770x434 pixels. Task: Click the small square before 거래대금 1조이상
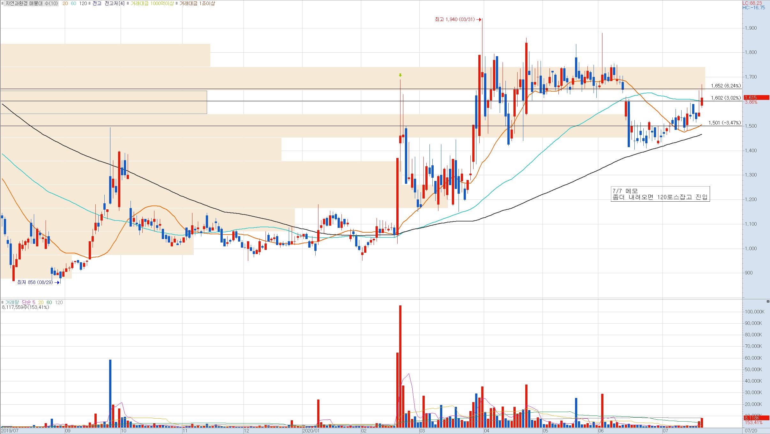pyautogui.click(x=177, y=4)
